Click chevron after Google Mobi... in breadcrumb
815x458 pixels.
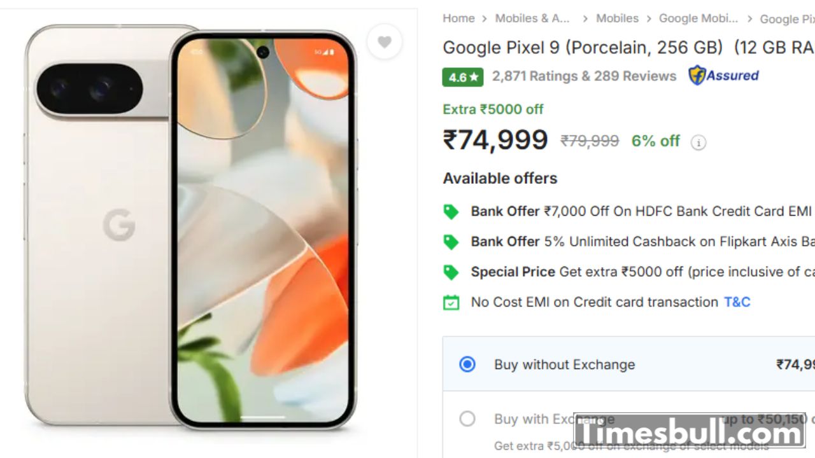point(749,19)
